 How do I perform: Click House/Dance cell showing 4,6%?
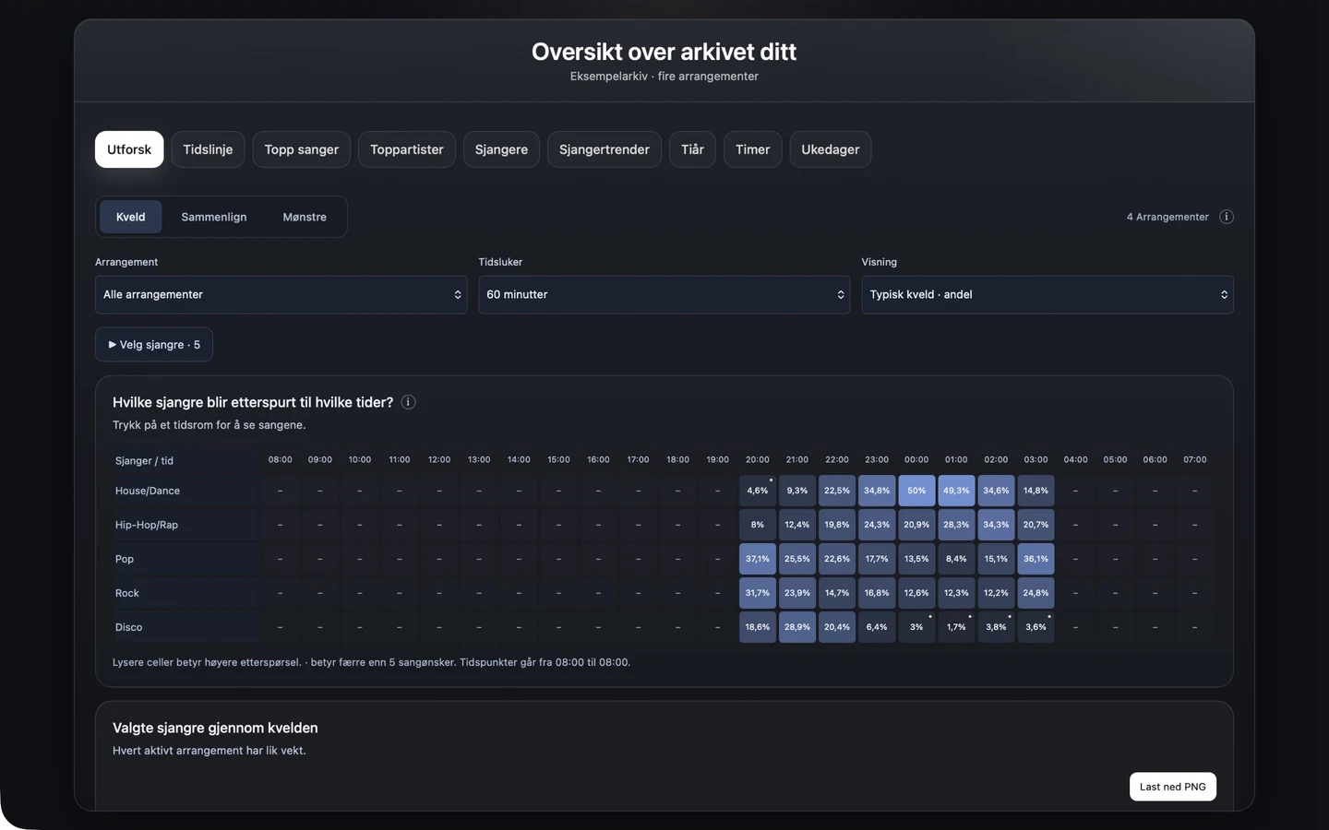[758, 491]
